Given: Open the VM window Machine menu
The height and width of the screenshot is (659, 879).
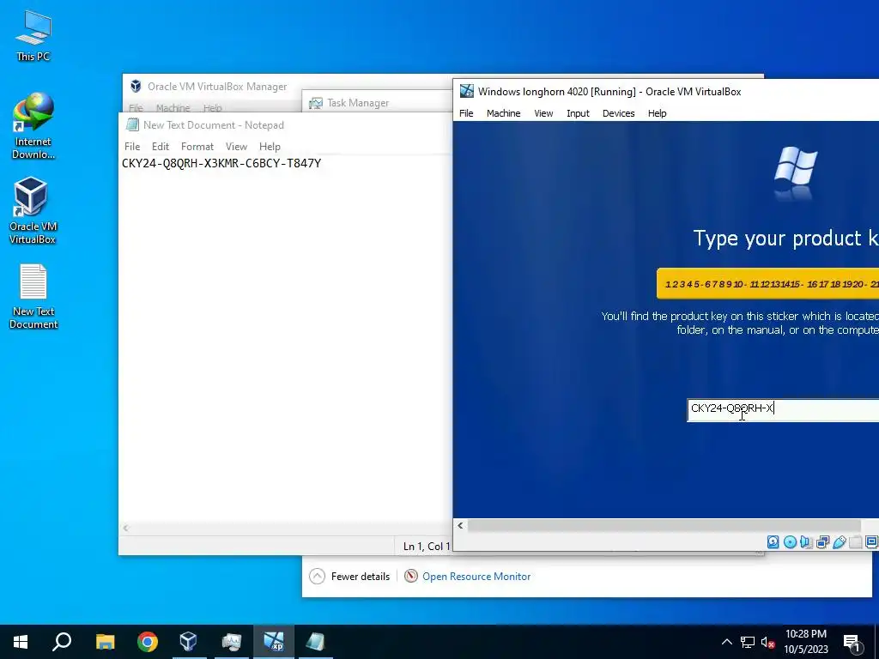Looking at the screenshot, I should tap(503, 113).
